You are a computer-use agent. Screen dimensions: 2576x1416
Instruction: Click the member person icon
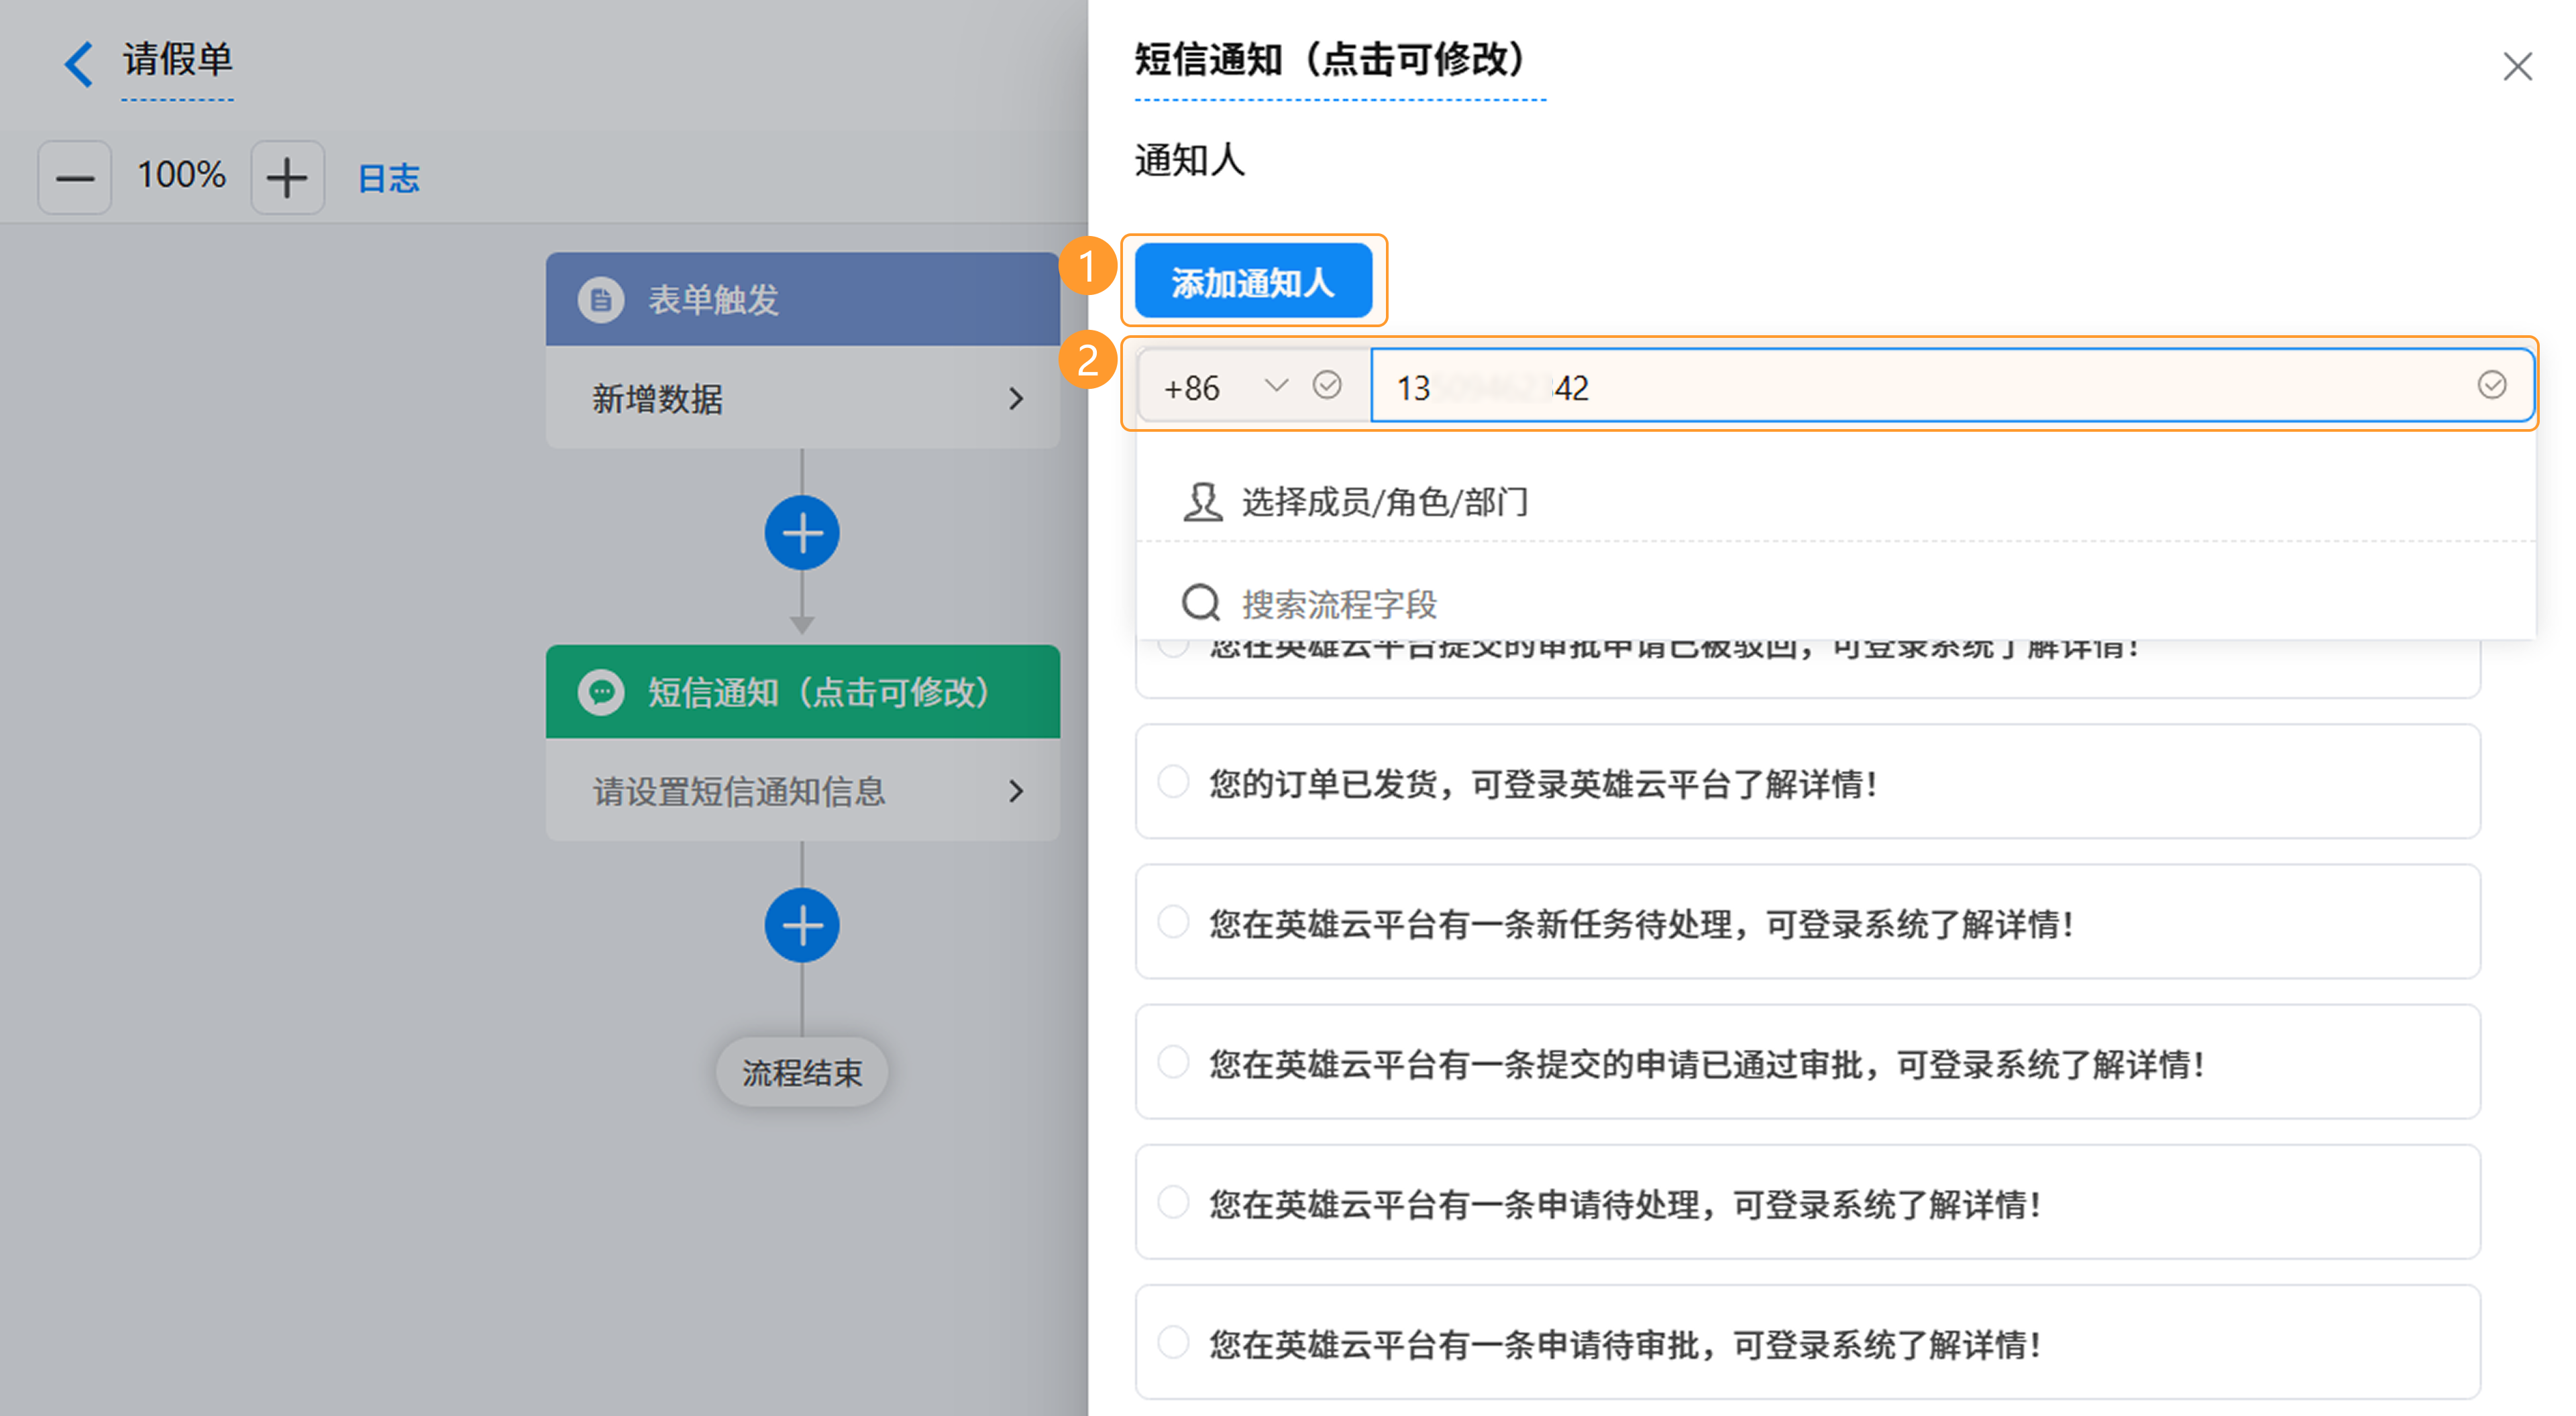tap(1202, 501)
